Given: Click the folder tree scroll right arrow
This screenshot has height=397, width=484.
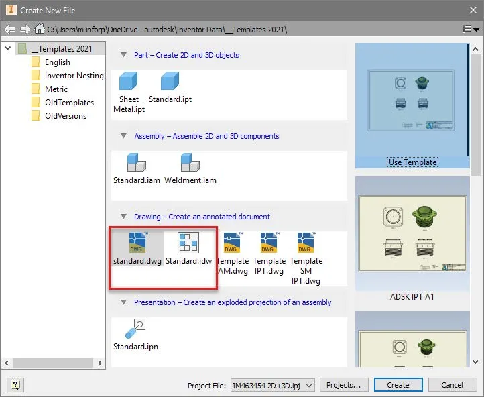Looking at the screenshot, I should tap(99, 363).
